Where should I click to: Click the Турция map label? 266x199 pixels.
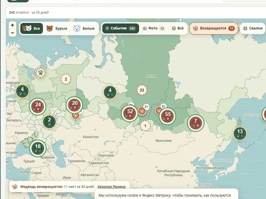coord(29,161)
